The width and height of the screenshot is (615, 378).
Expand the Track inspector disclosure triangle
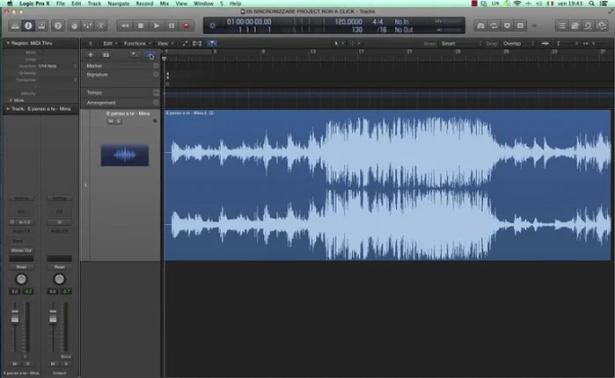(8, 109)
